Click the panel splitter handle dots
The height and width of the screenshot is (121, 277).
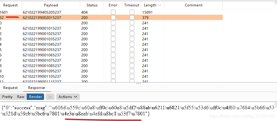(138, 83)
